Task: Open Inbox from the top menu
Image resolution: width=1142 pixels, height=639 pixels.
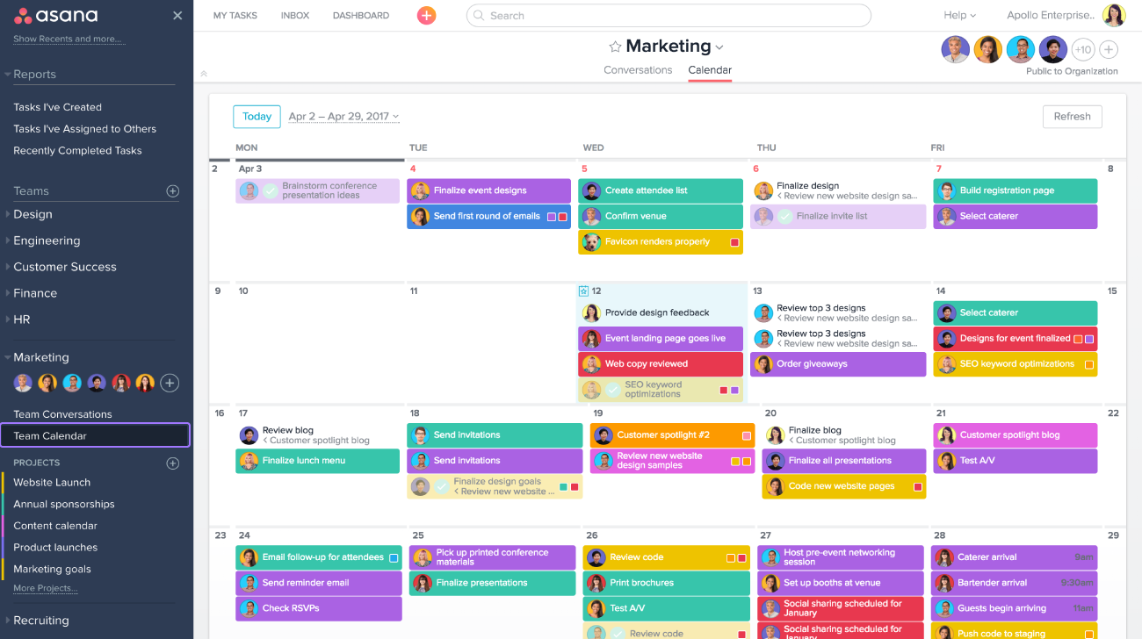Action: pyautogui.click(x=295, y=15)
